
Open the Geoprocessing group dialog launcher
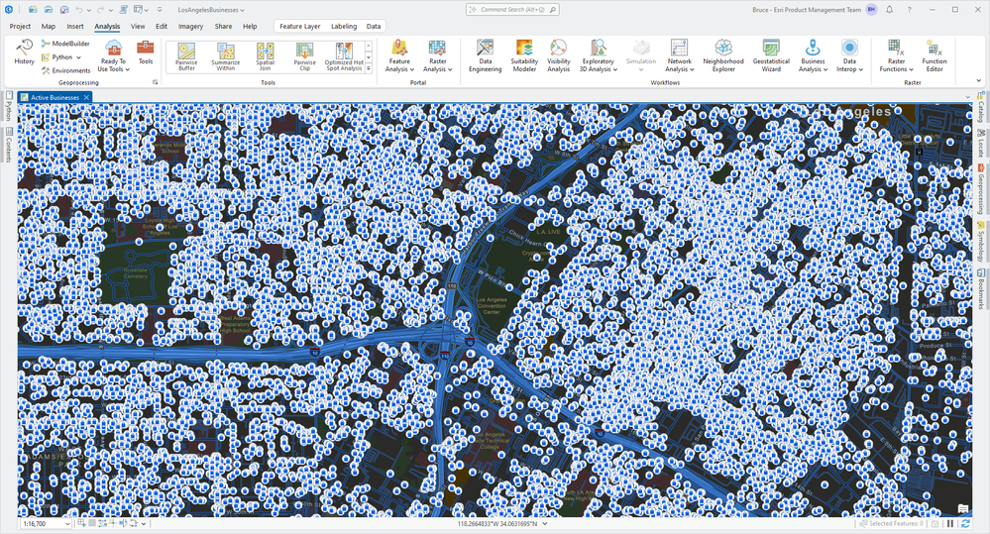click(x=156, y=82)
